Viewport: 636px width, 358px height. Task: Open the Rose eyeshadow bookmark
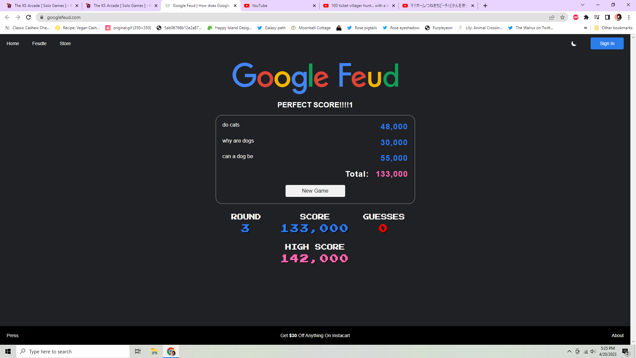401,28
